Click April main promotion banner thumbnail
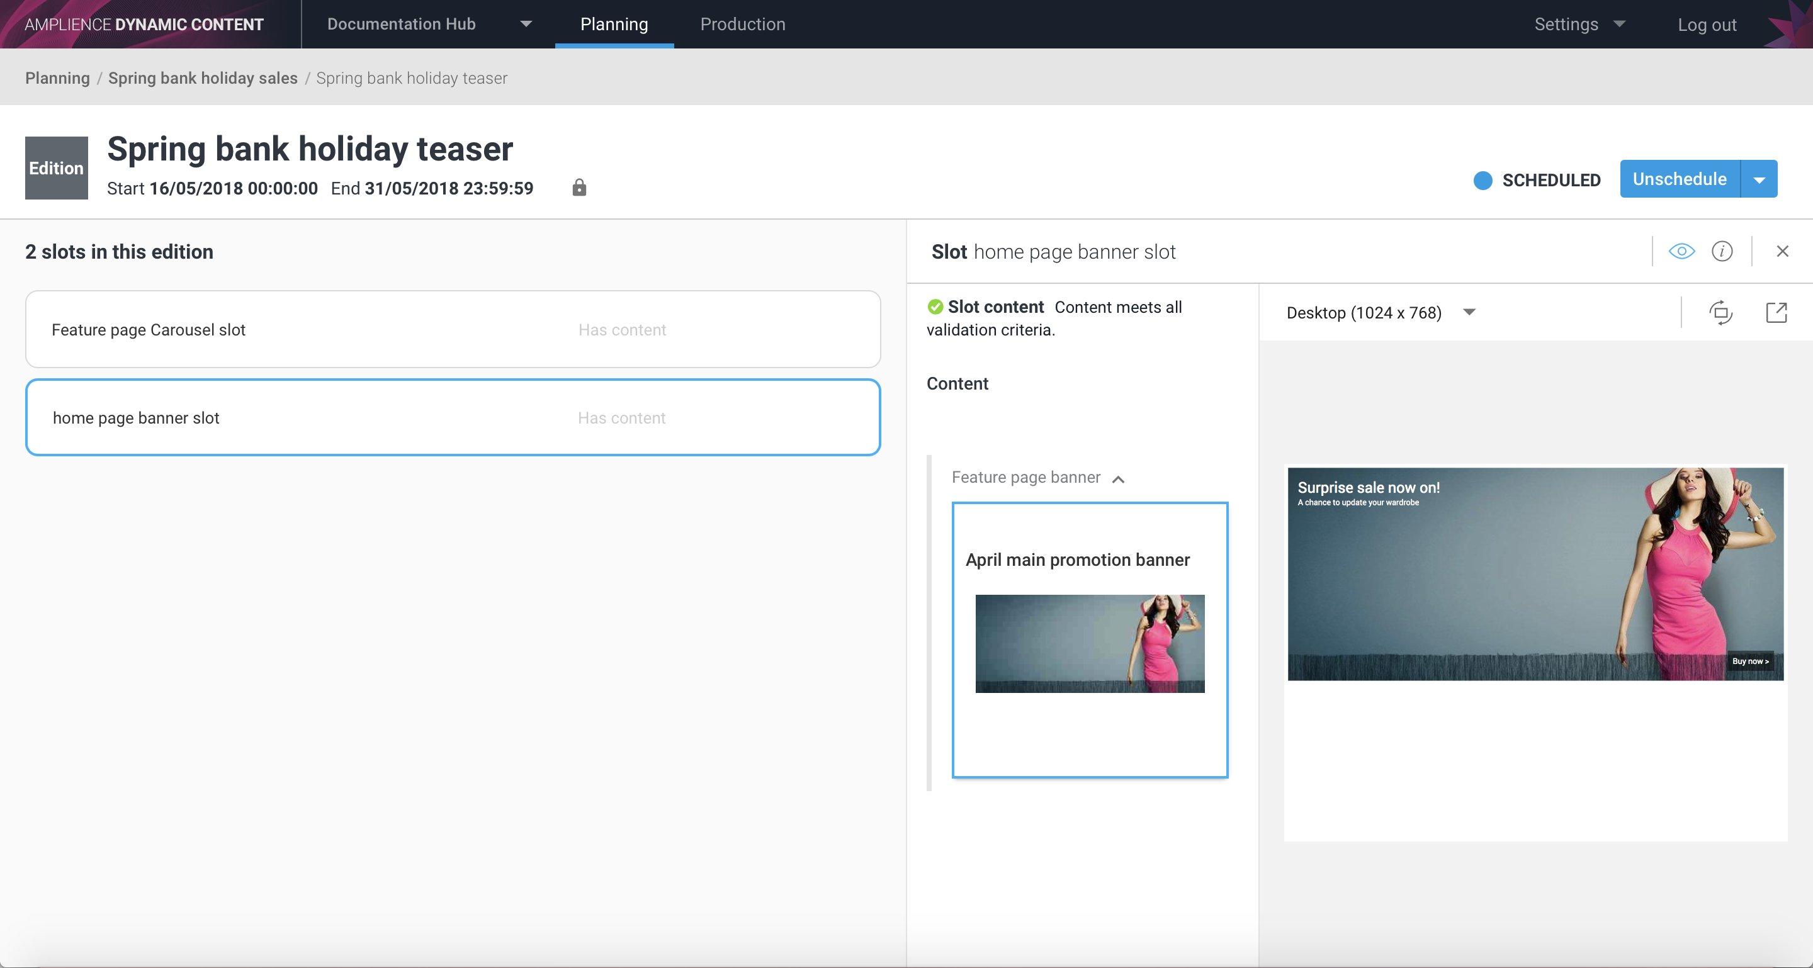The width and height of the screenshot is (1813, 968). click(x=1090, y=644)
